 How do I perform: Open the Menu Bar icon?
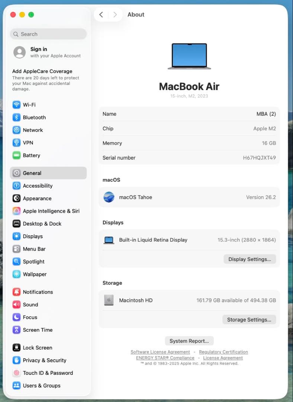(x=16, y=249)
